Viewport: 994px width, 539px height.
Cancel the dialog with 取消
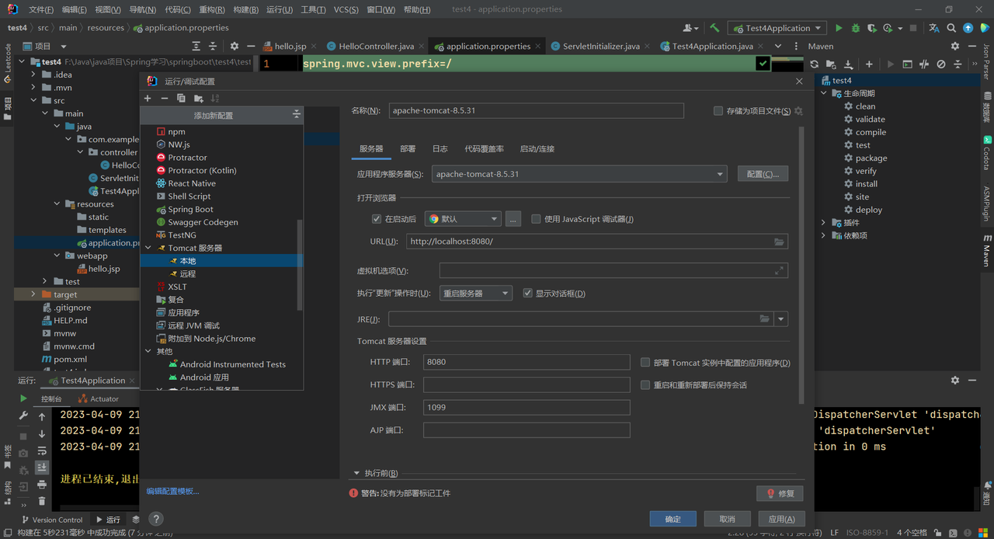pyautogui.click(x=728, y=519)
